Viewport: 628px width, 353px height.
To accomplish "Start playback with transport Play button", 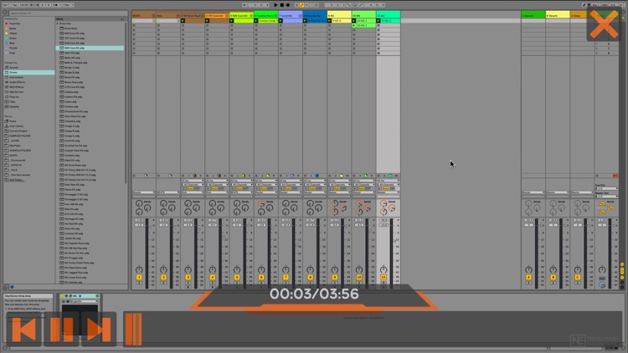I will 275,5.
